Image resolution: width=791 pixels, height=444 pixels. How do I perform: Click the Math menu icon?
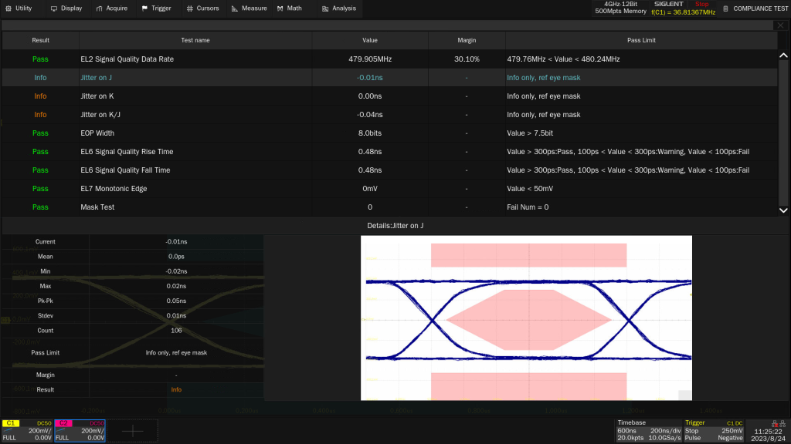[280, 8]
